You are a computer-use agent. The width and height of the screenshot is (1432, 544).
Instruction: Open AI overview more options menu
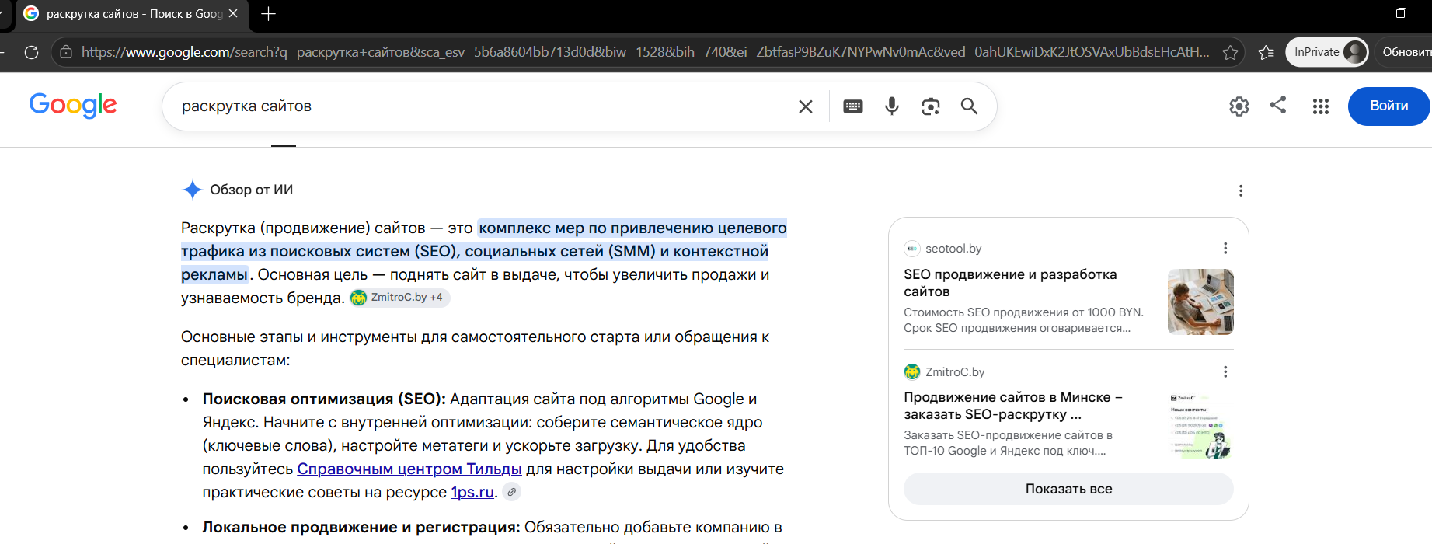pyautogui.click(x=1241, y=190)
